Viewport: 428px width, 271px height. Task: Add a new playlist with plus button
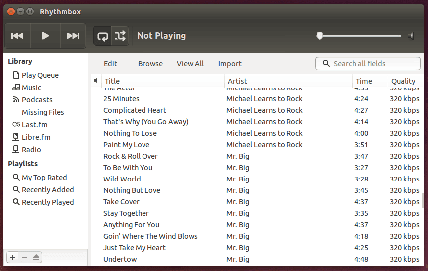click(12, 257)
